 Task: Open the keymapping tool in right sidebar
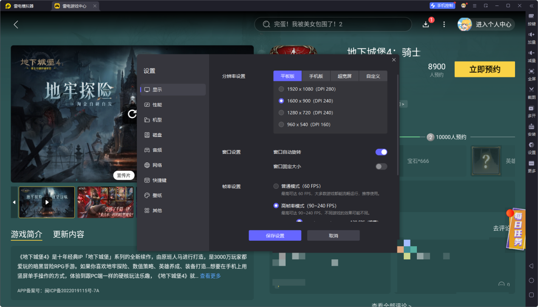pyautogui.click(x=531, y=19)
